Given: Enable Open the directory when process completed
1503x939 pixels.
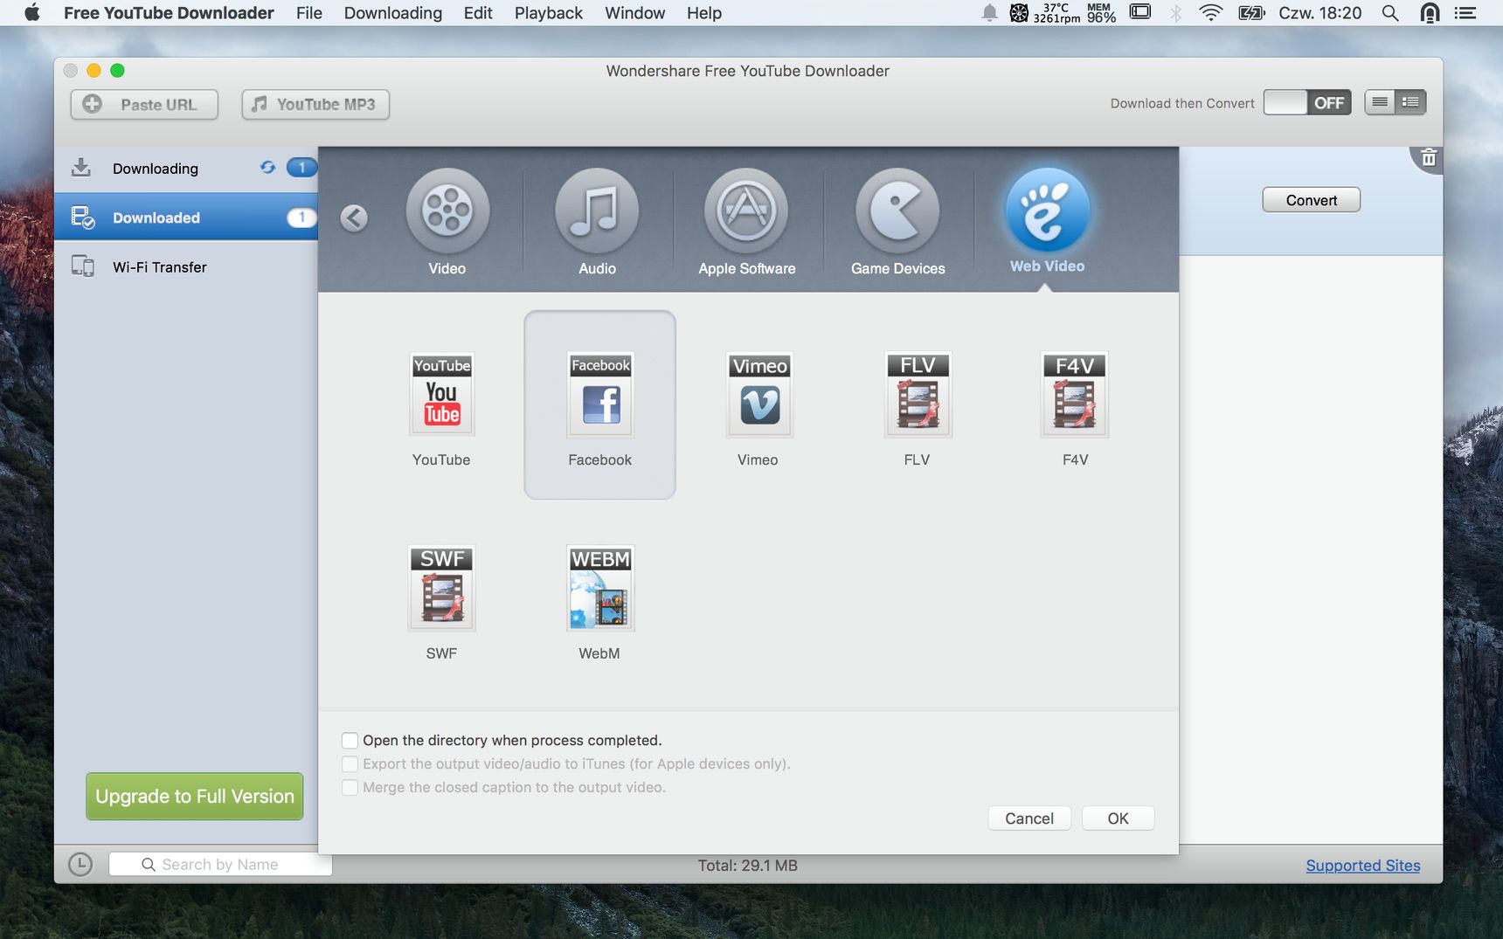Looking at the screenshot, I should tap(350, 741).
